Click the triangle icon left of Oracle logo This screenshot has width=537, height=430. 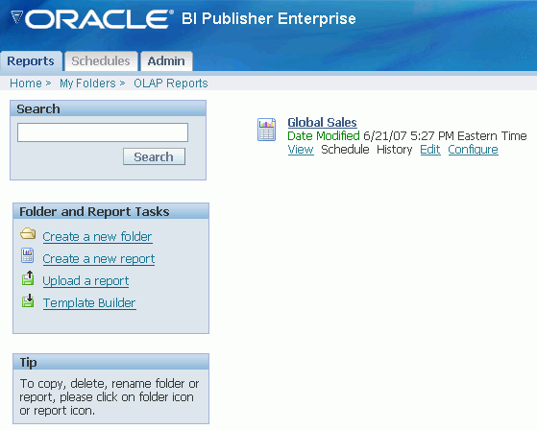pos(16,17)
